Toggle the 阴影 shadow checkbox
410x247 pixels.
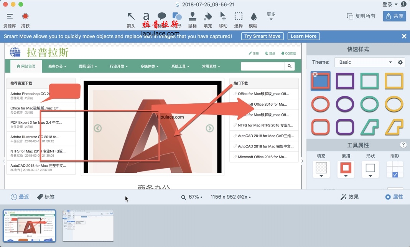click(395, 174)
